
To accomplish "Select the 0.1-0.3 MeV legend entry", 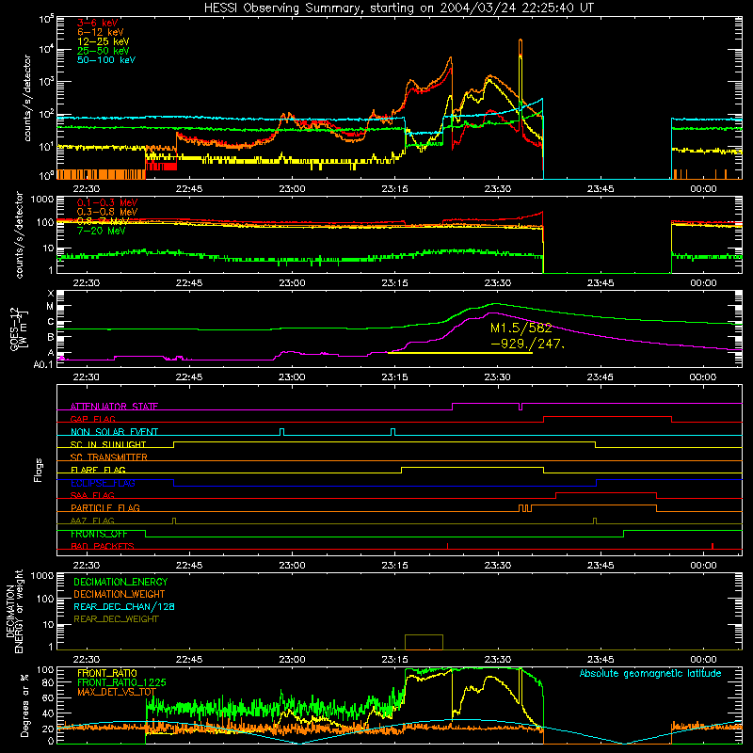I will [107, 202].
